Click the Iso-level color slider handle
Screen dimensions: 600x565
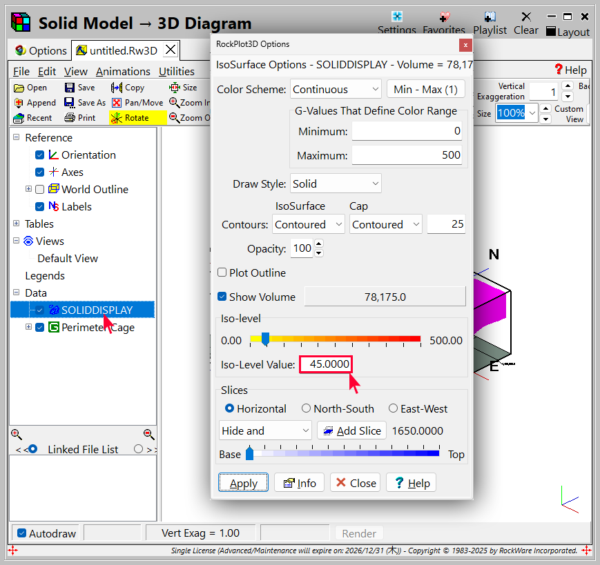tap(265, 339)
